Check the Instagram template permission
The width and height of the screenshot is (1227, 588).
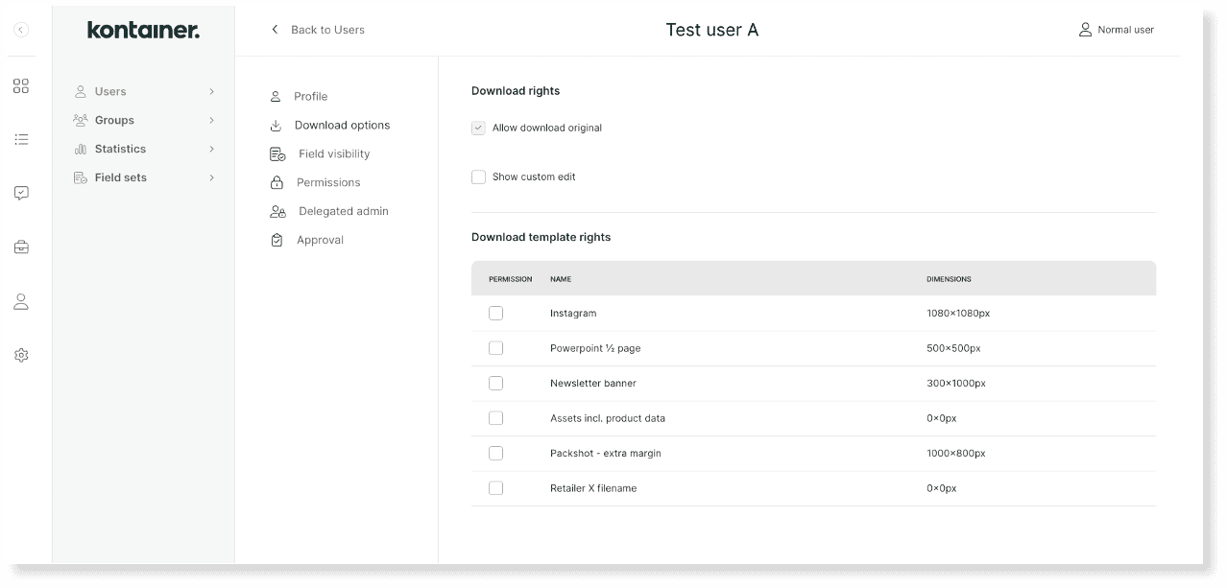495,313
